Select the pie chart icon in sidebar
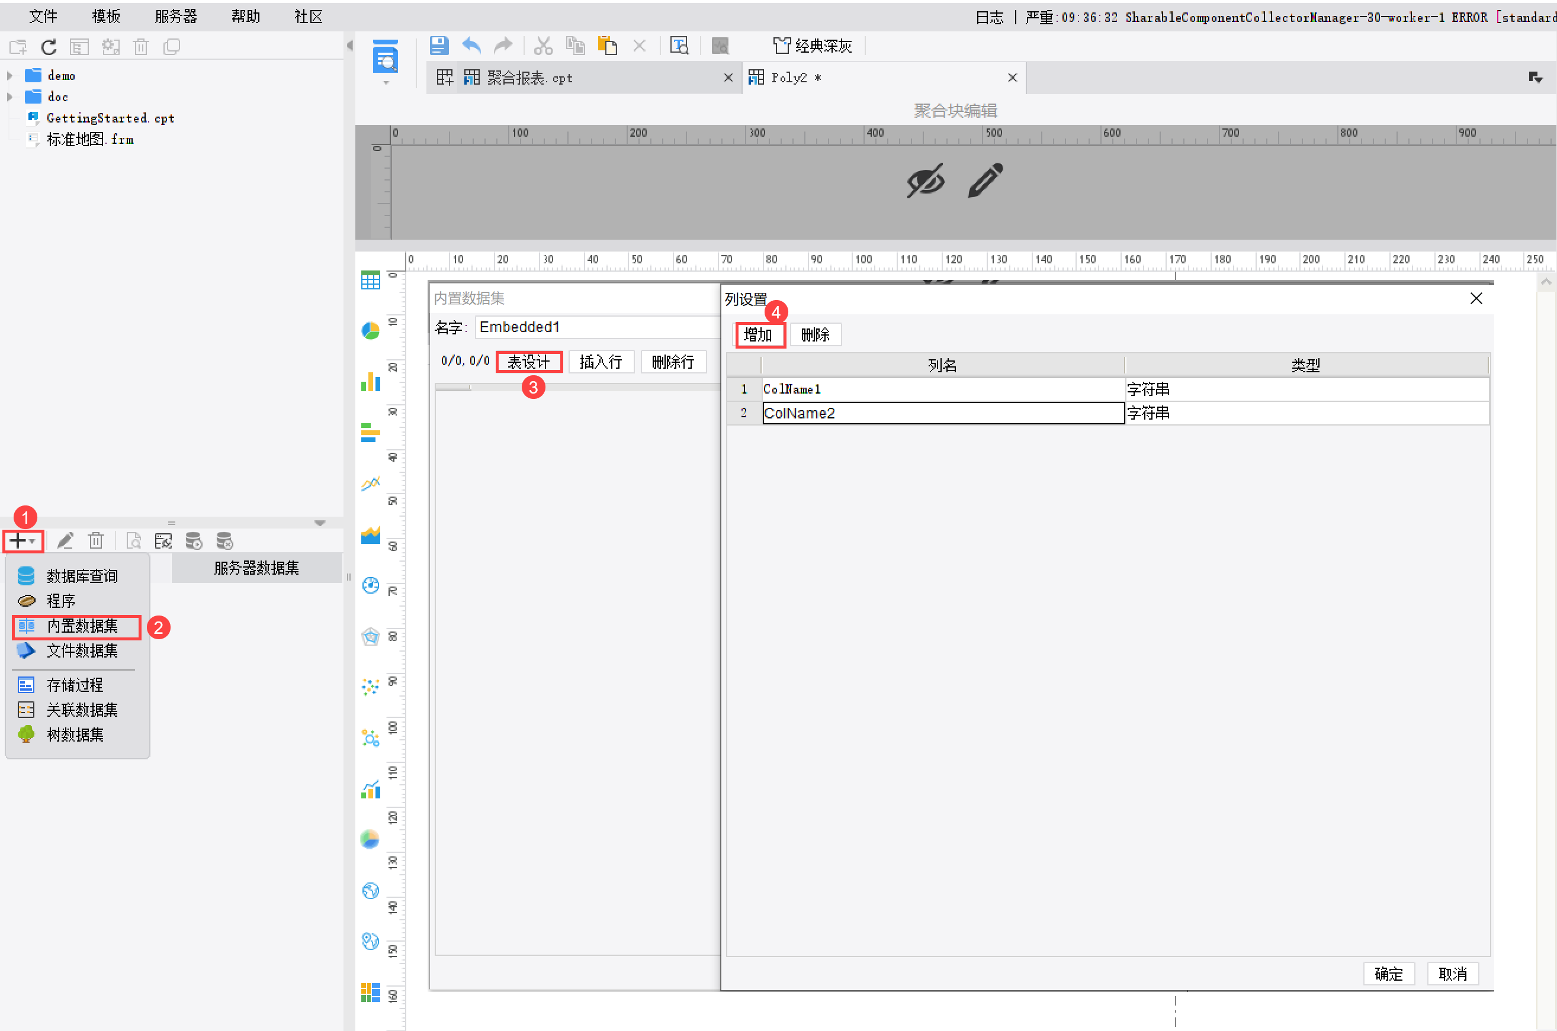The width and height of the screenshot is (1557, 1031). click(370, 331)
